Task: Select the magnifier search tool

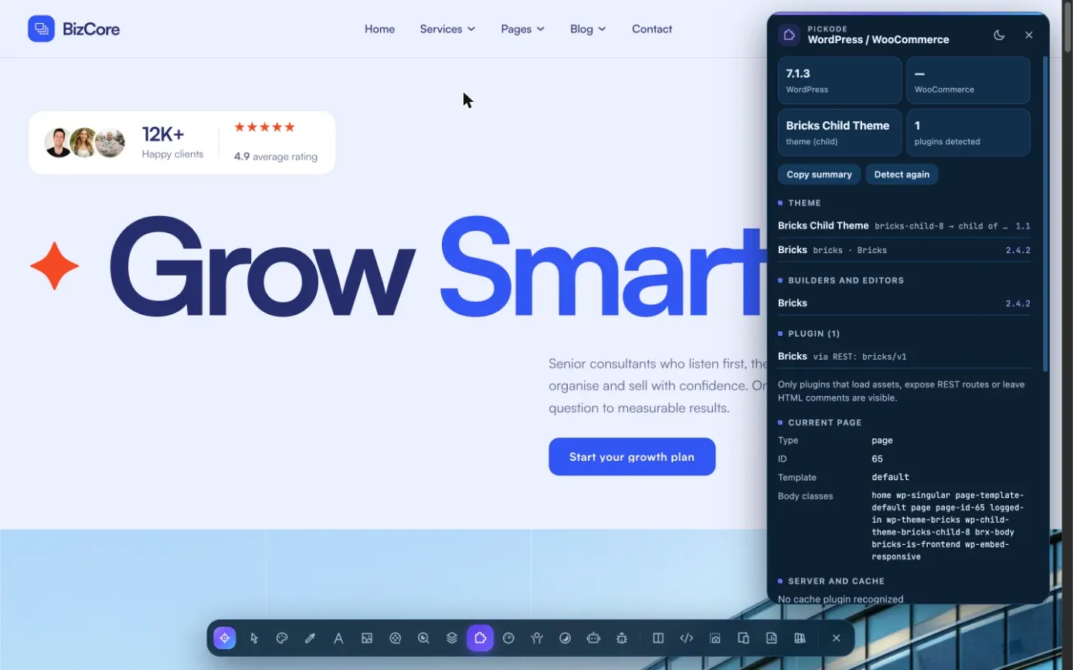Action: coord(423,638)
